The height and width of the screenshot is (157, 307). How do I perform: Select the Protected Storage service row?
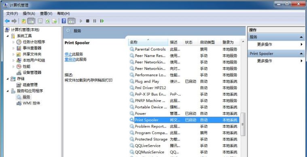(184, 139)
